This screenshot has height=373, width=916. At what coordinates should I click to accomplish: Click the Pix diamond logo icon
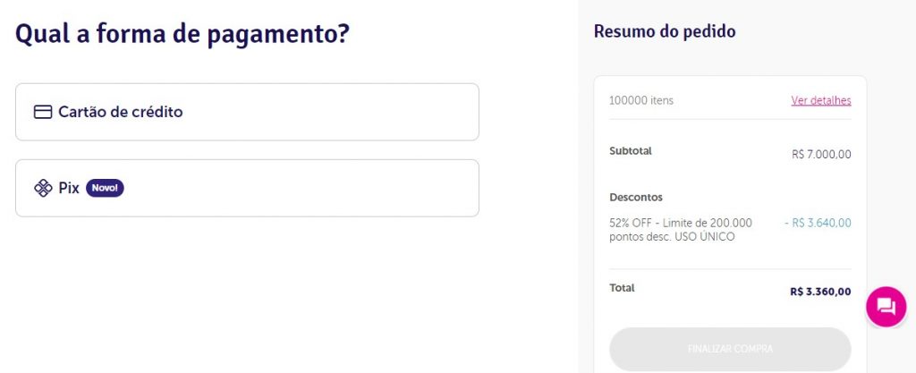[x=42, y=188]
